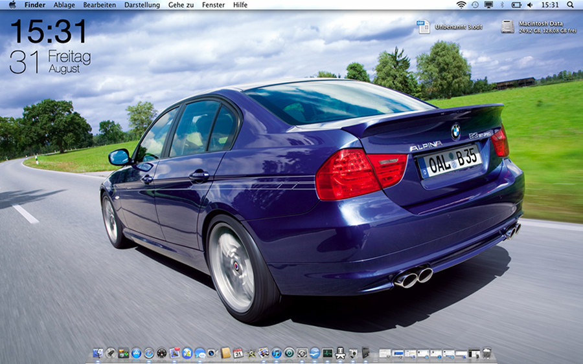Open the Finder menu

35,5
